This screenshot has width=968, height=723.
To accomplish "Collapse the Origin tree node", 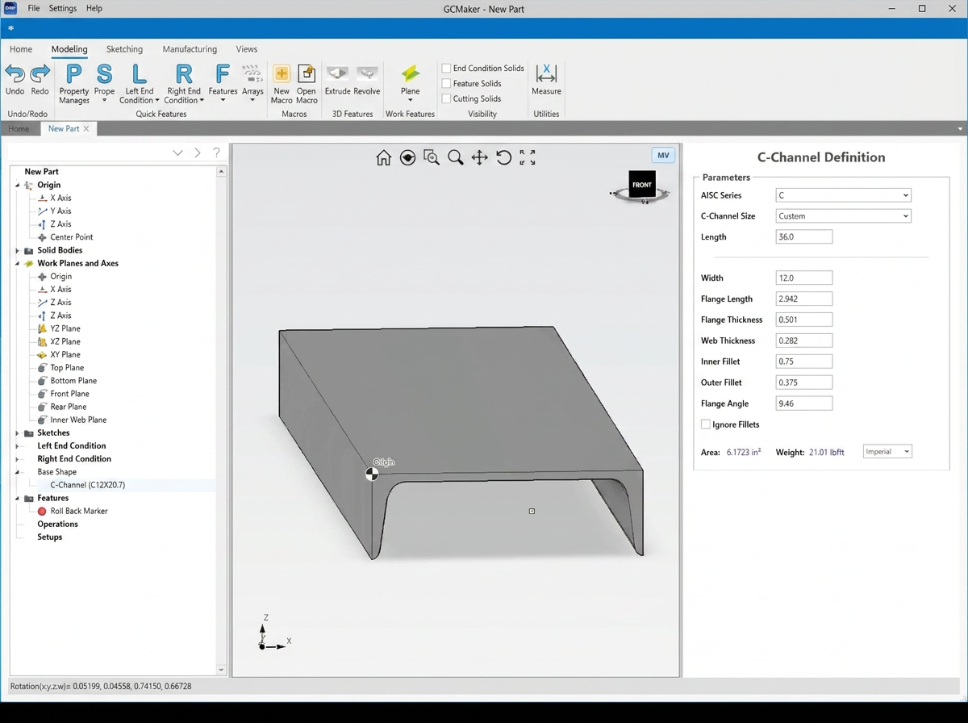I will coord(18,186).
